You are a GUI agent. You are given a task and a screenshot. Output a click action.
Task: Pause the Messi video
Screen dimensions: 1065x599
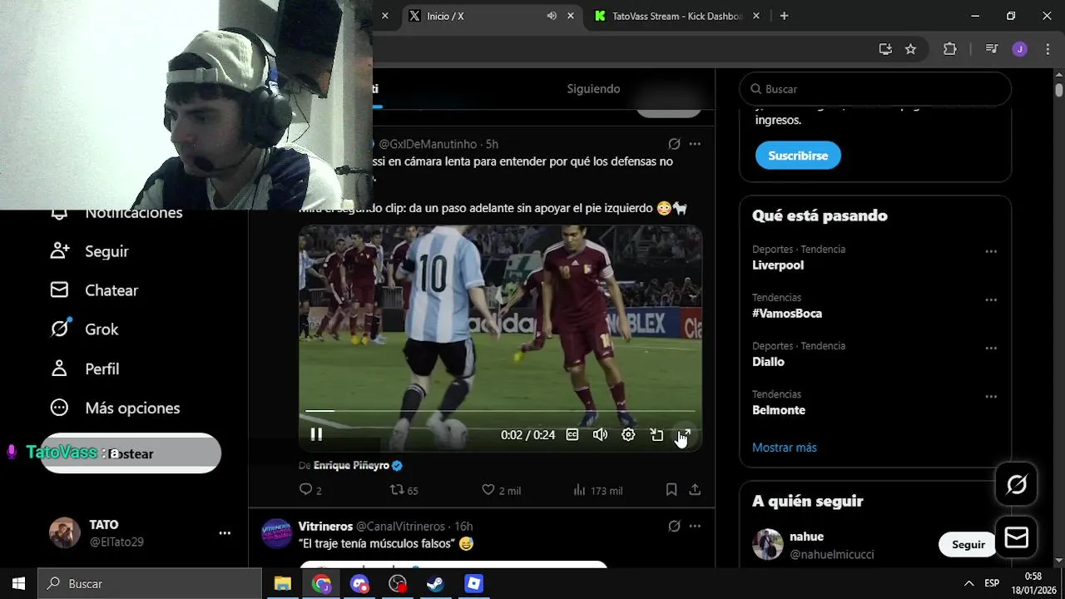click(x=316, y=434)
